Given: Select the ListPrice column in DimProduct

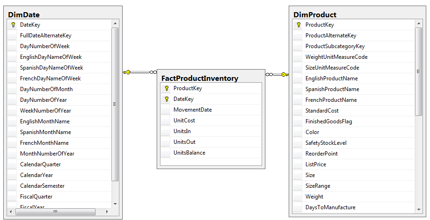Looking at the screenshot, I should (x=316, y=164).
